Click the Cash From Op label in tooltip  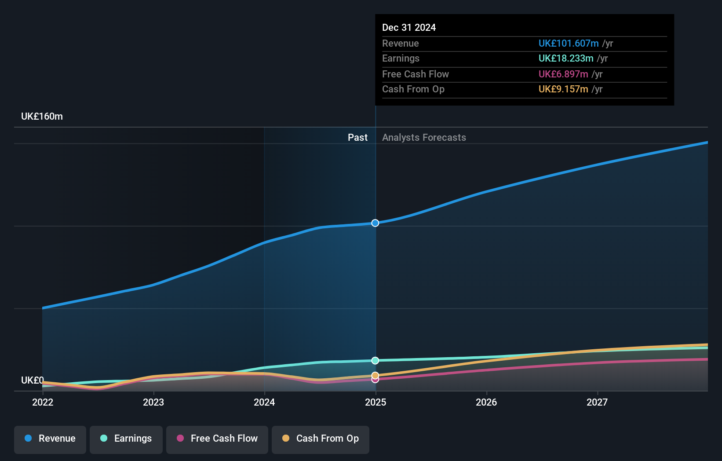coord(413,89)
